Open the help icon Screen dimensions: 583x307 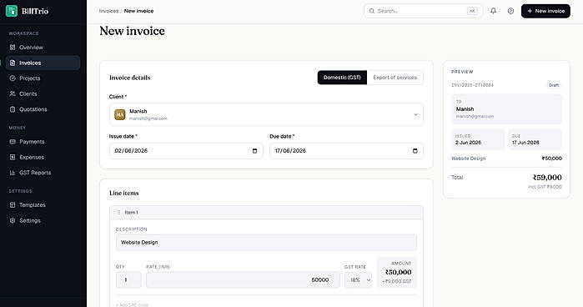[x=511, y=11]
